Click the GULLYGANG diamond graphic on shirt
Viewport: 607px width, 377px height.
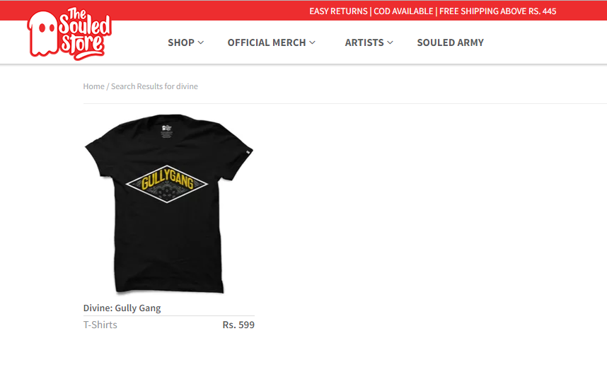coord(167,184)
